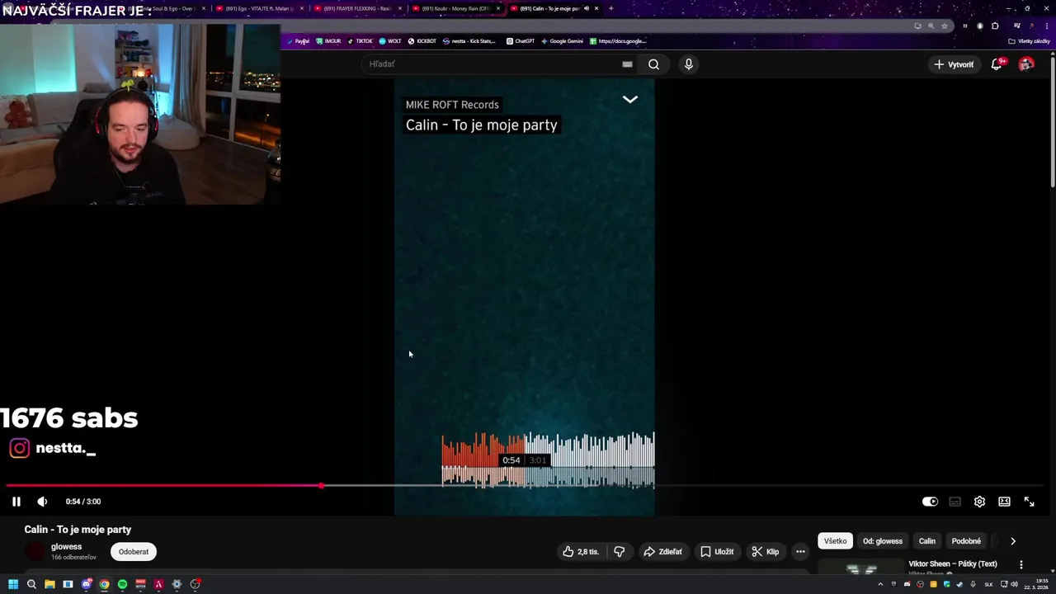The width and height of the screenshot is (1056, 594).
Task: Save the video with the Uložiť button
Action: [717, 552]
